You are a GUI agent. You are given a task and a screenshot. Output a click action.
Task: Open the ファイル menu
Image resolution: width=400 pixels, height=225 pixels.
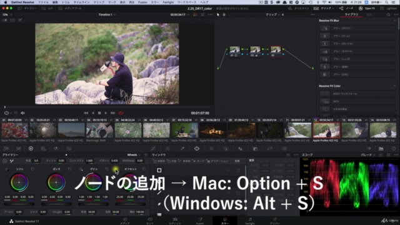point(43,2)
